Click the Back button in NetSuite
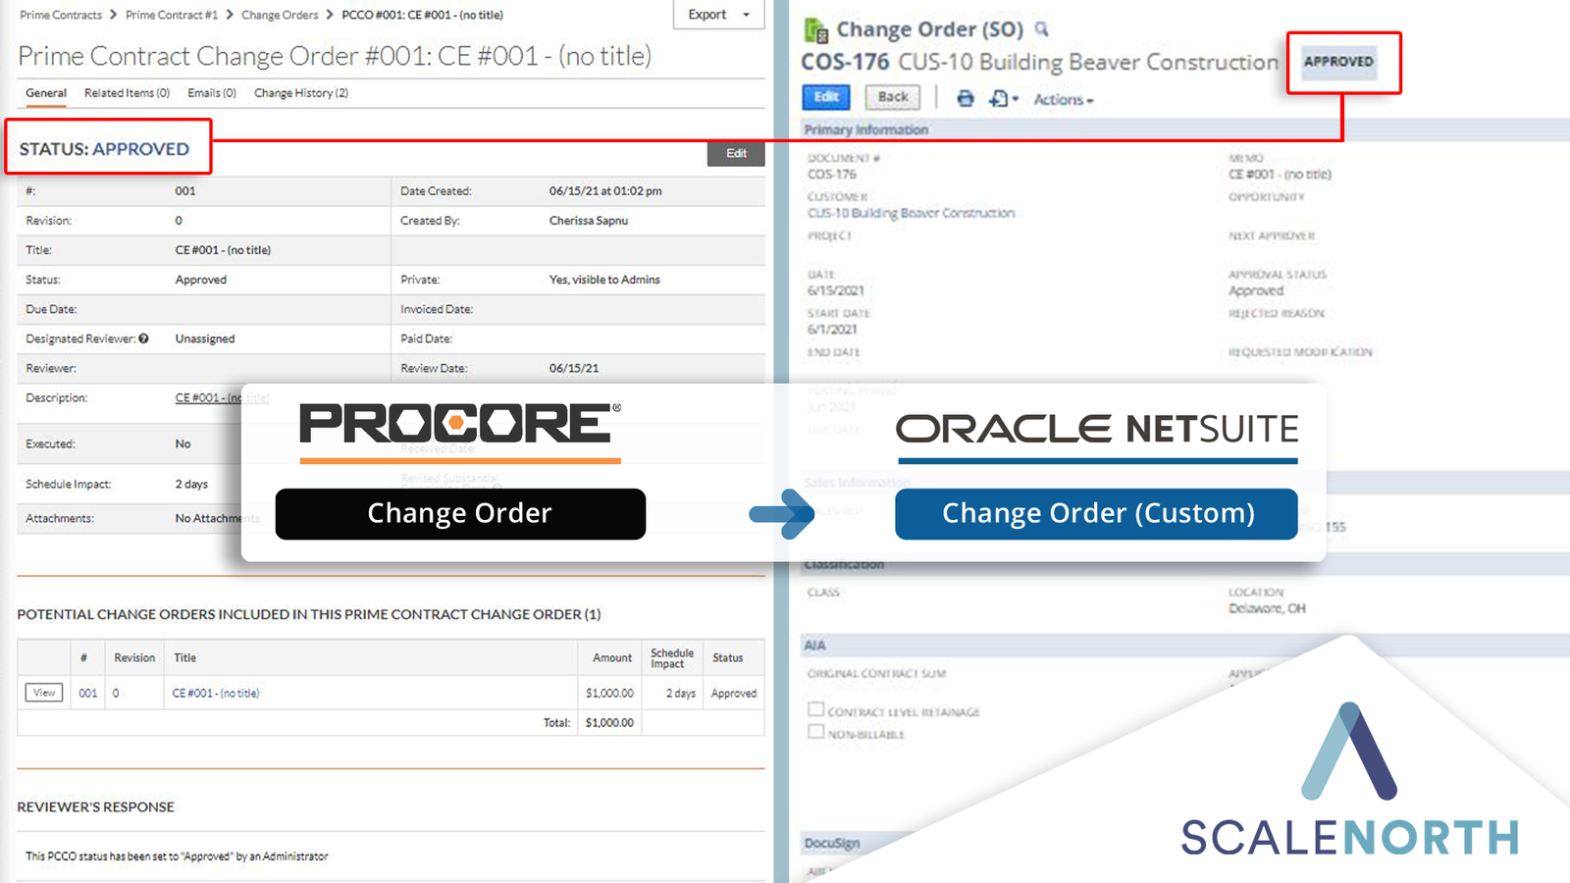Viewport: 1570px width, 883px height. [893, 96]
